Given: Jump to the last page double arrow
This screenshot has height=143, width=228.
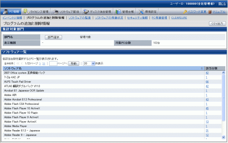Looking at the screenshot, I should point(44,64).
